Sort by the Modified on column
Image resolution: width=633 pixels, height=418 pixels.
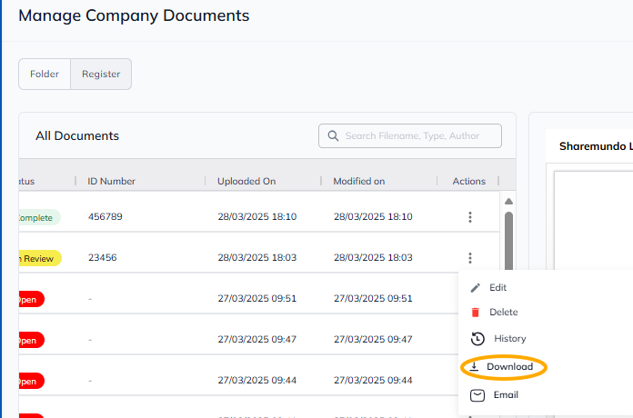click(358, 182)
